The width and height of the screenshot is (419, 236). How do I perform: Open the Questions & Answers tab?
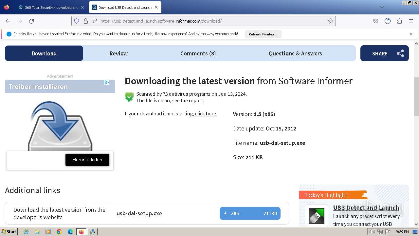click(x=295, y=53)
